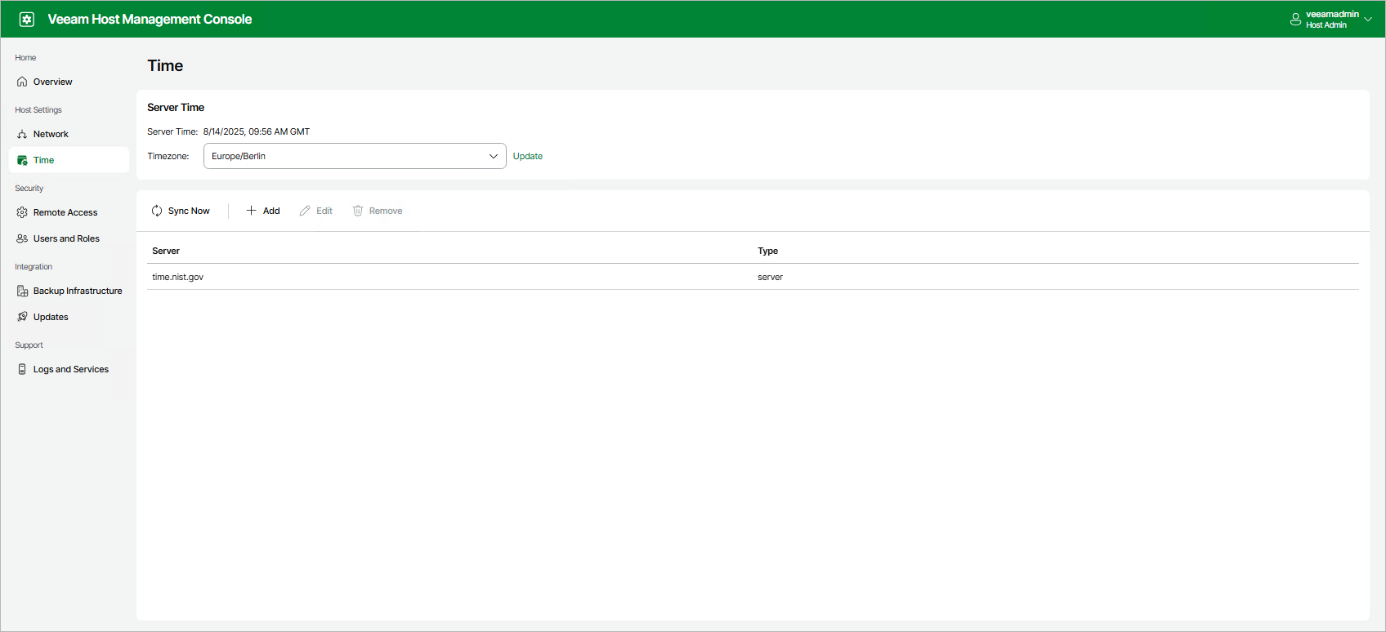The width and height of the screenshot is (1386, 632).
Task: Click the Updates rocket icon
Action: 22,317
